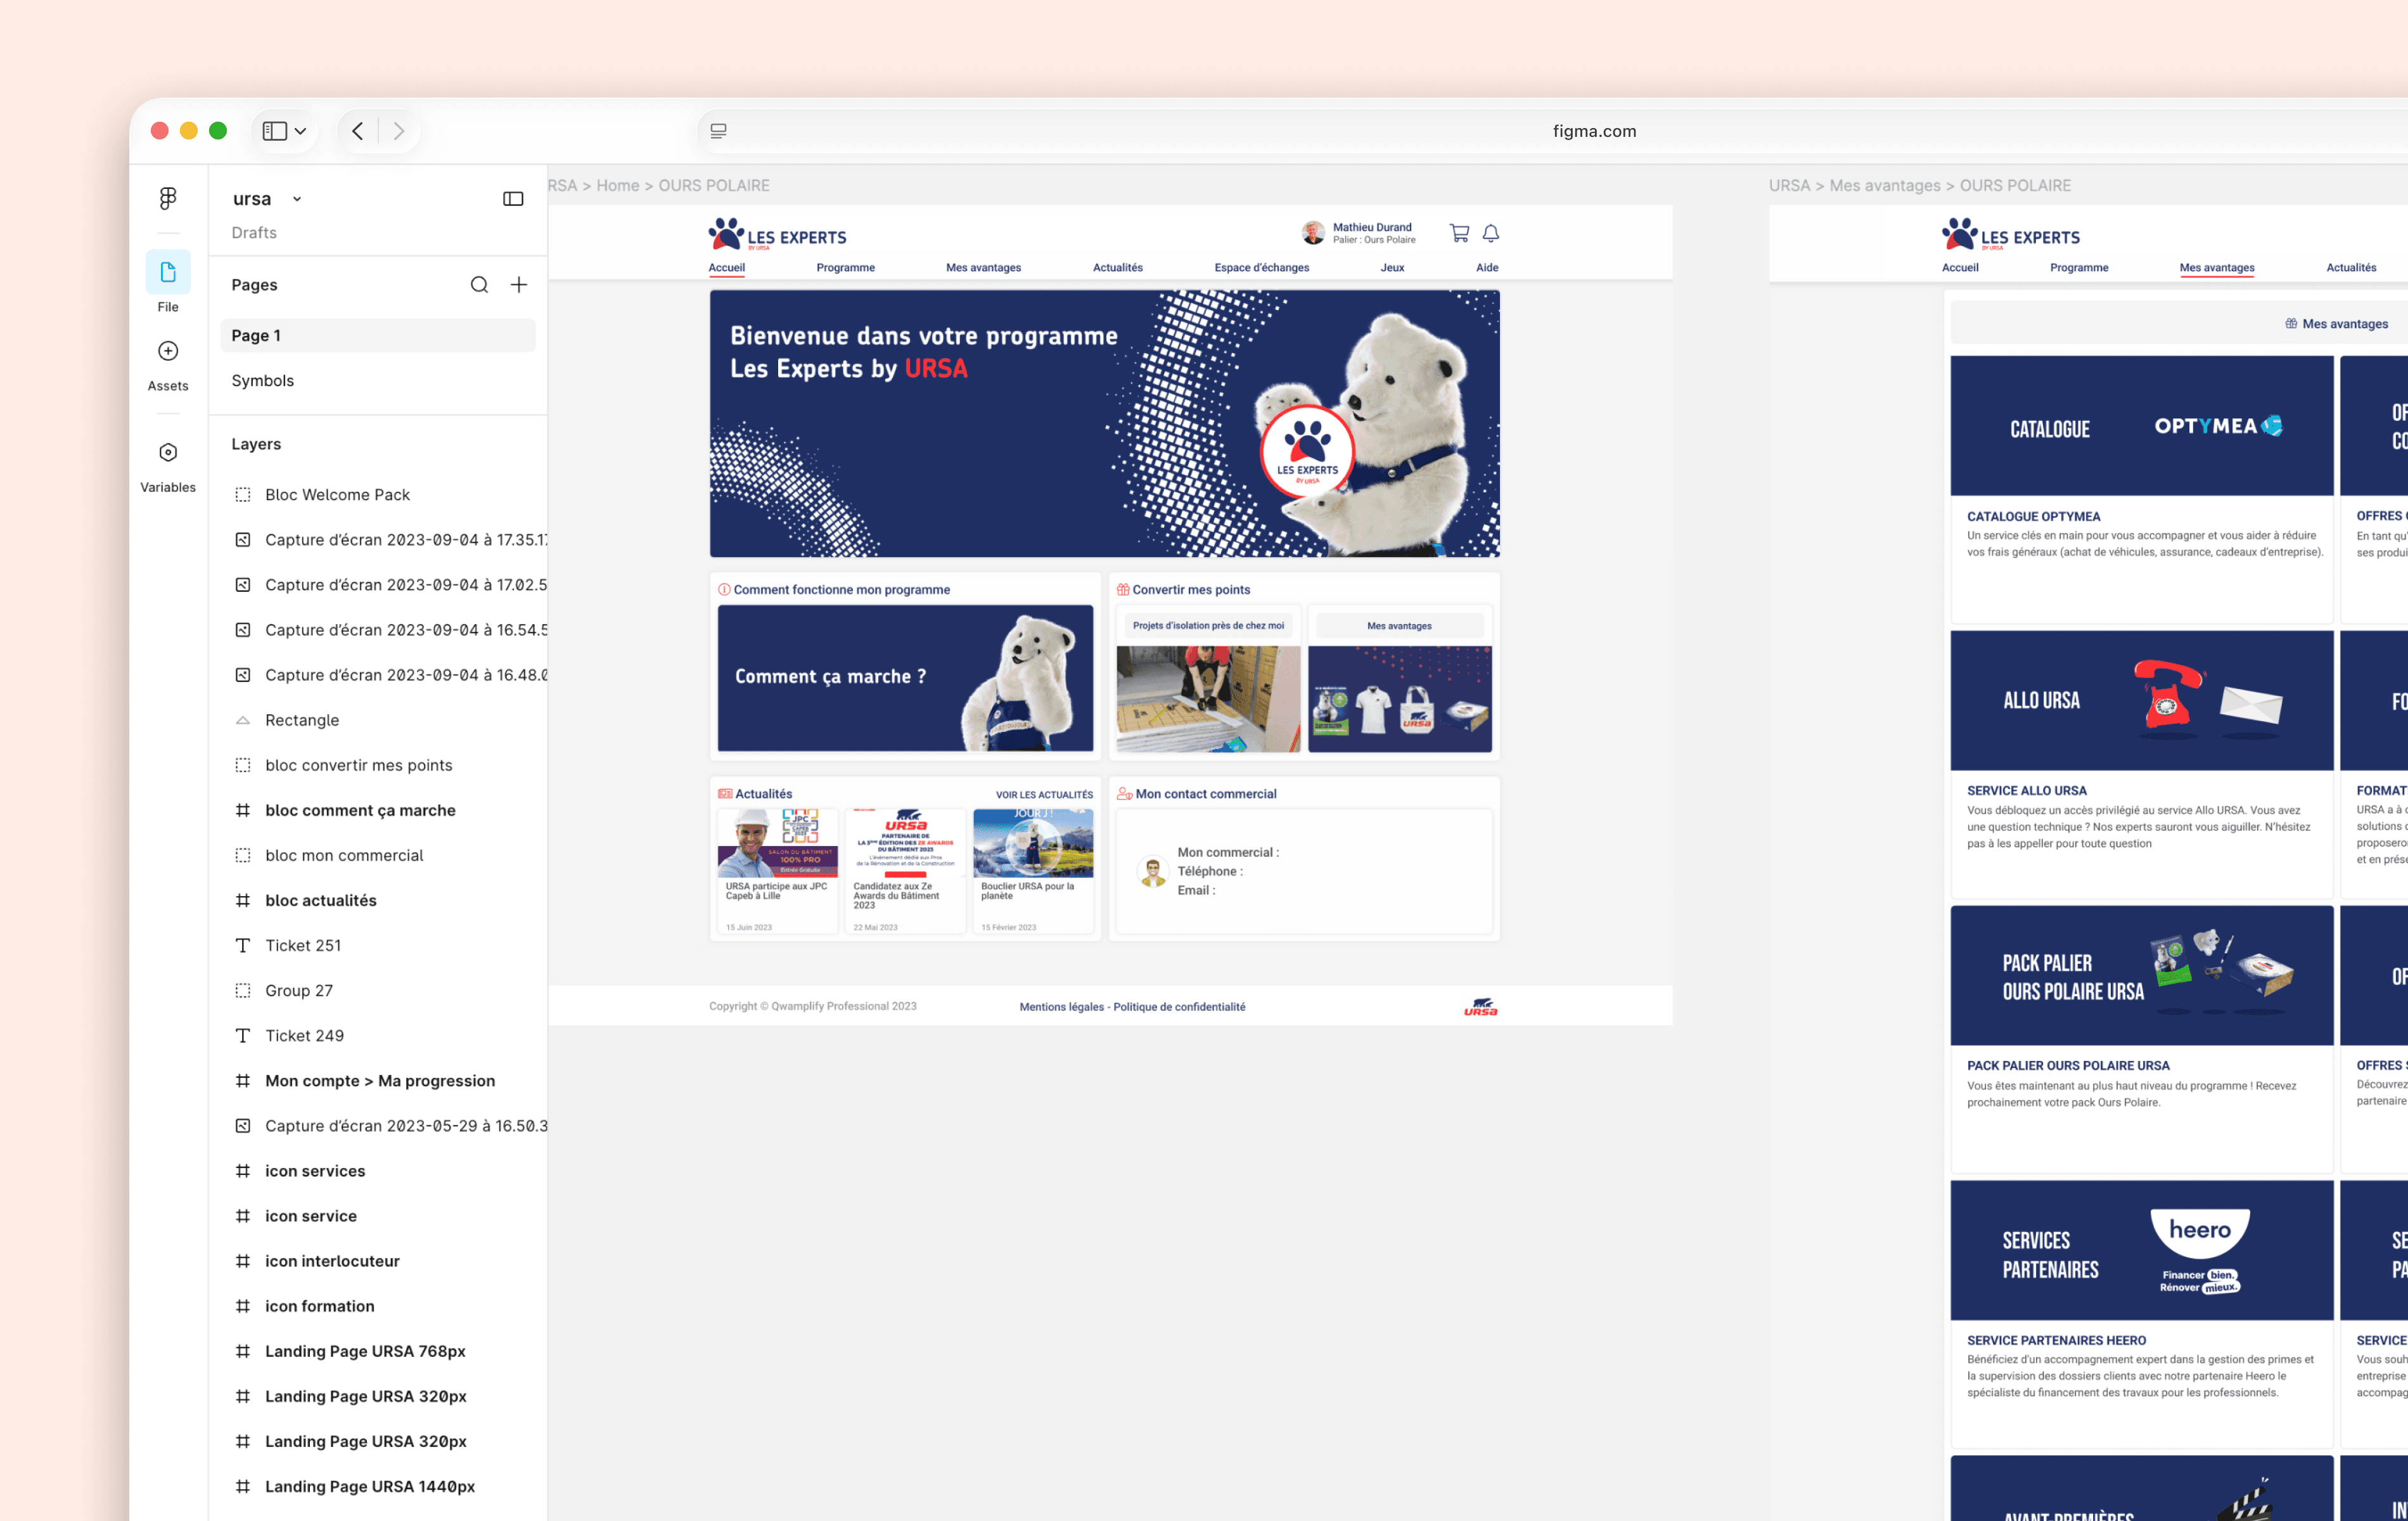
Task: Click the reader view icon in address bar
Action: (718, 131)
